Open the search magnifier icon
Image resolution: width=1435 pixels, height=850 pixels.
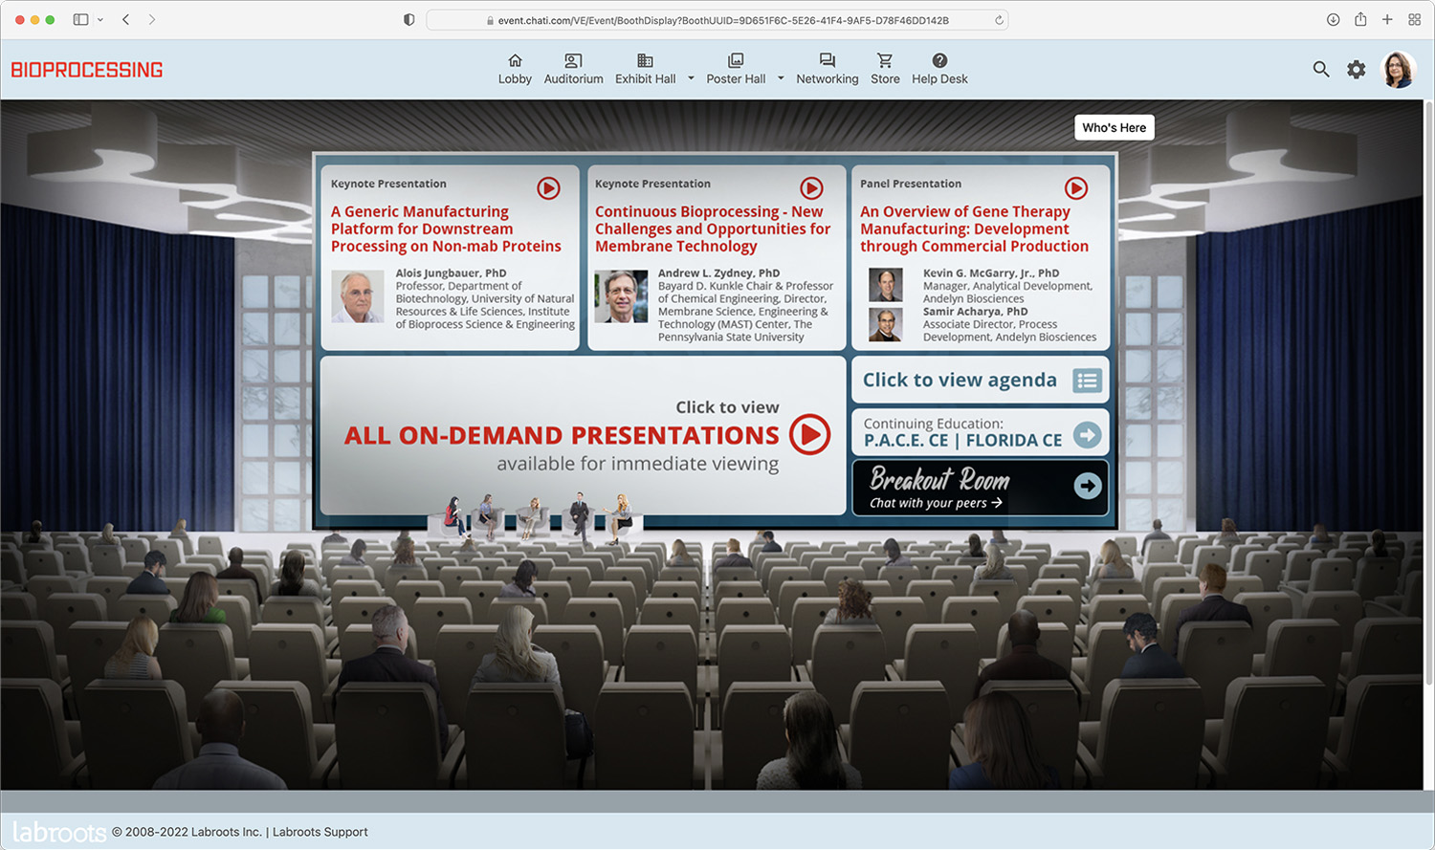click(x=1321, y=69)
